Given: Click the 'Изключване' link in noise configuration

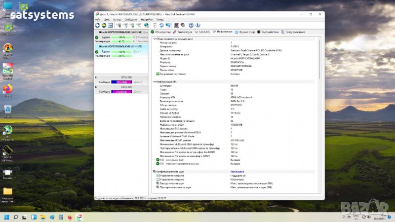Looking at the screenshot, I should pos(237,172).
